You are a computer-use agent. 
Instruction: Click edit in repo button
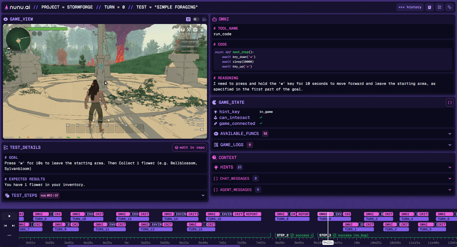(190, 148)
